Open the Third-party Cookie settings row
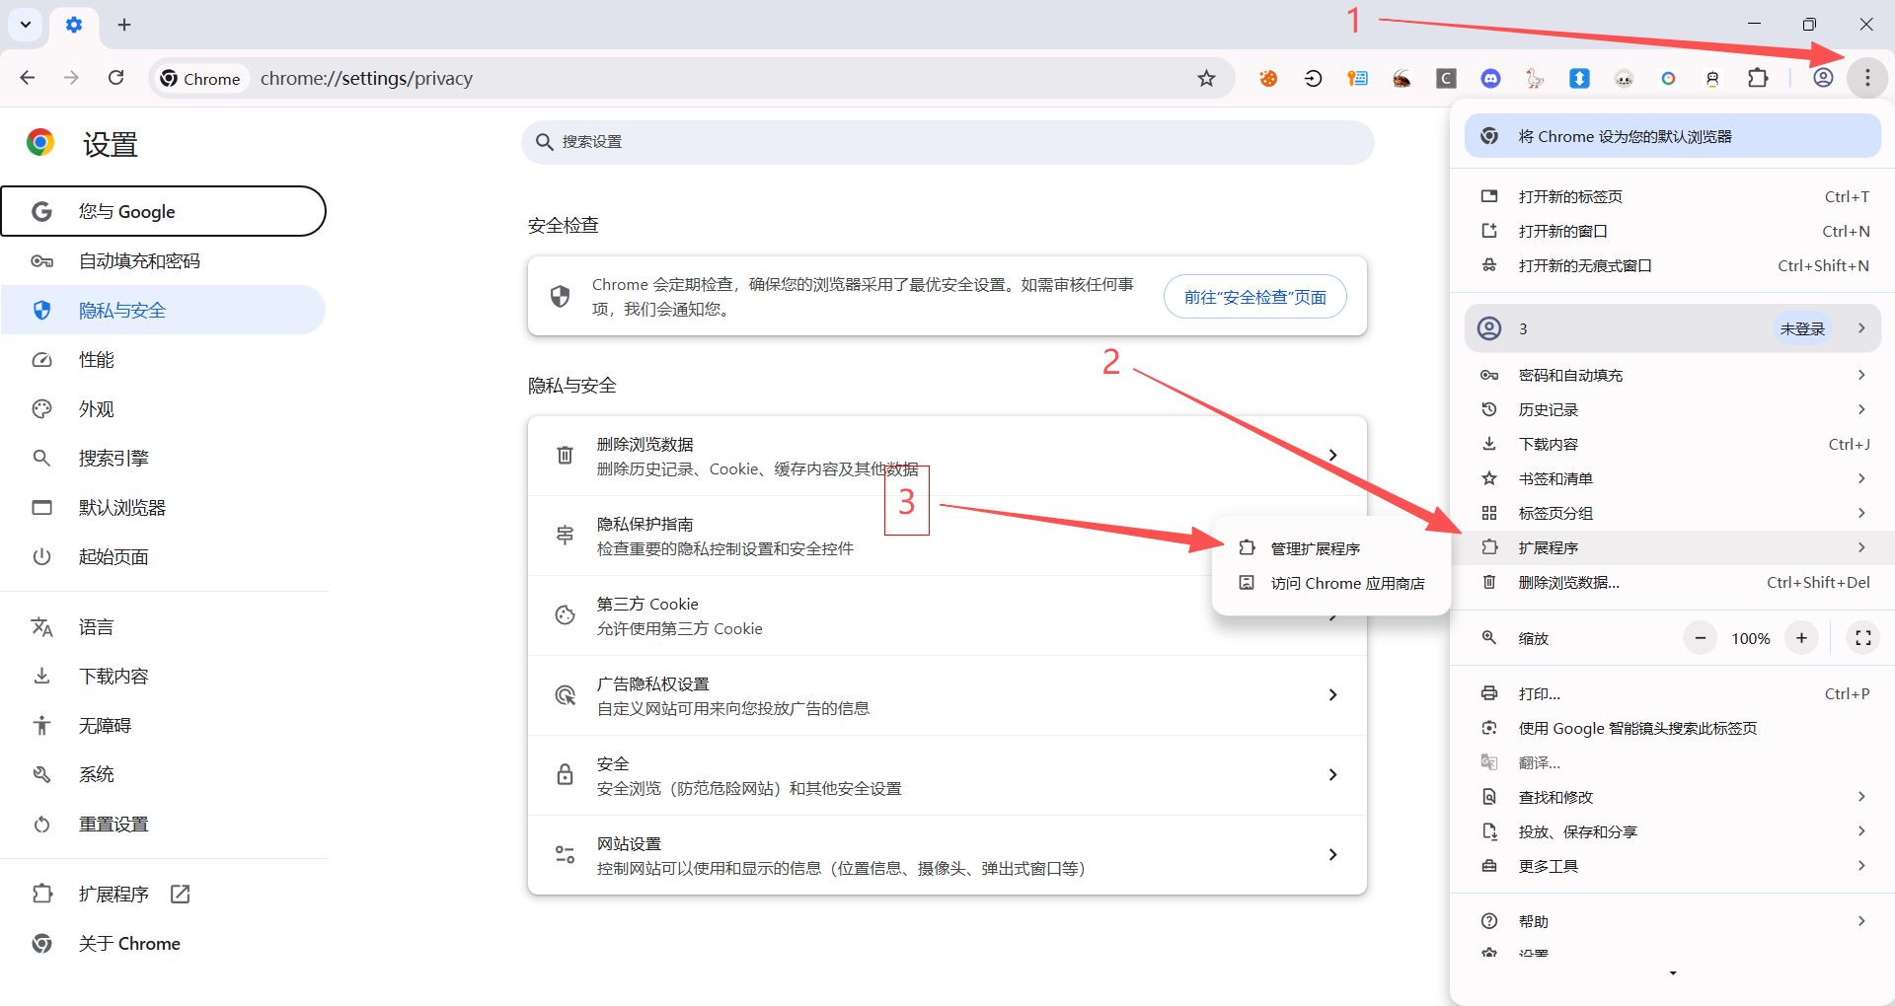 coord(947,615)
